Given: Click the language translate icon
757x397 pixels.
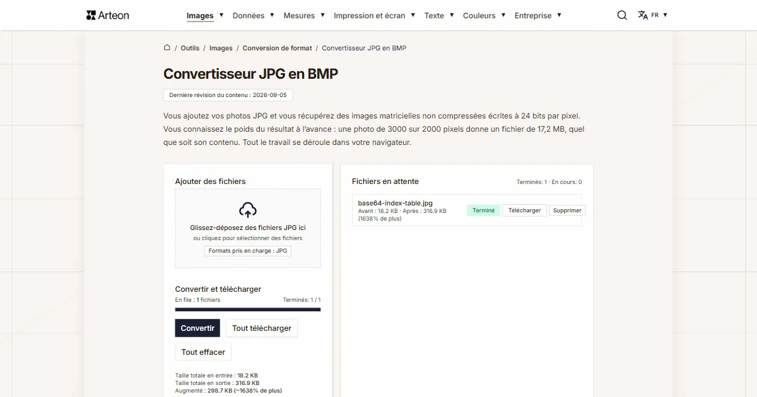Looking at the screenshot, I should [x=643, y=15].
